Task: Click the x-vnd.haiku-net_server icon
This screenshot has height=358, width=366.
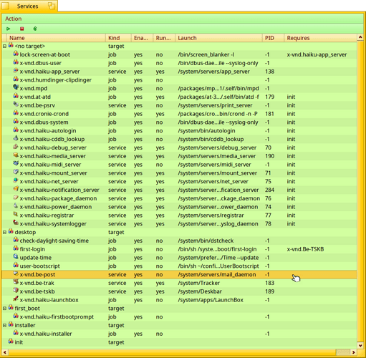Action: coord(16,181)
